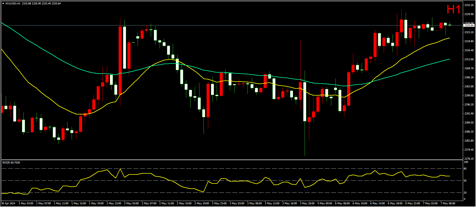Click the large red H1 timeframe label
Screen dimensions: 476x207
(x=453, y=10)
